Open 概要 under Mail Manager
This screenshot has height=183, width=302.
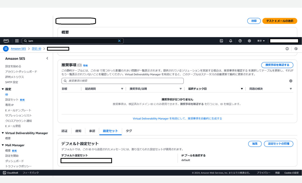click(x=8, y=151)
